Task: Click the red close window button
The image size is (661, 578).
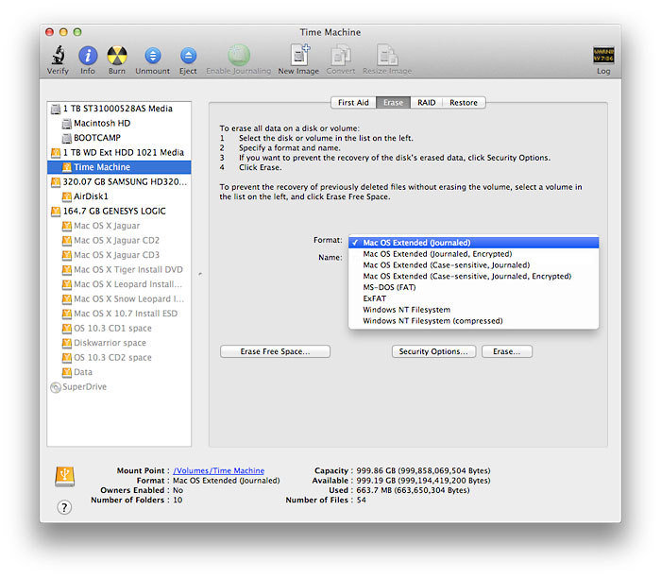Action: [x=50, y=32]
